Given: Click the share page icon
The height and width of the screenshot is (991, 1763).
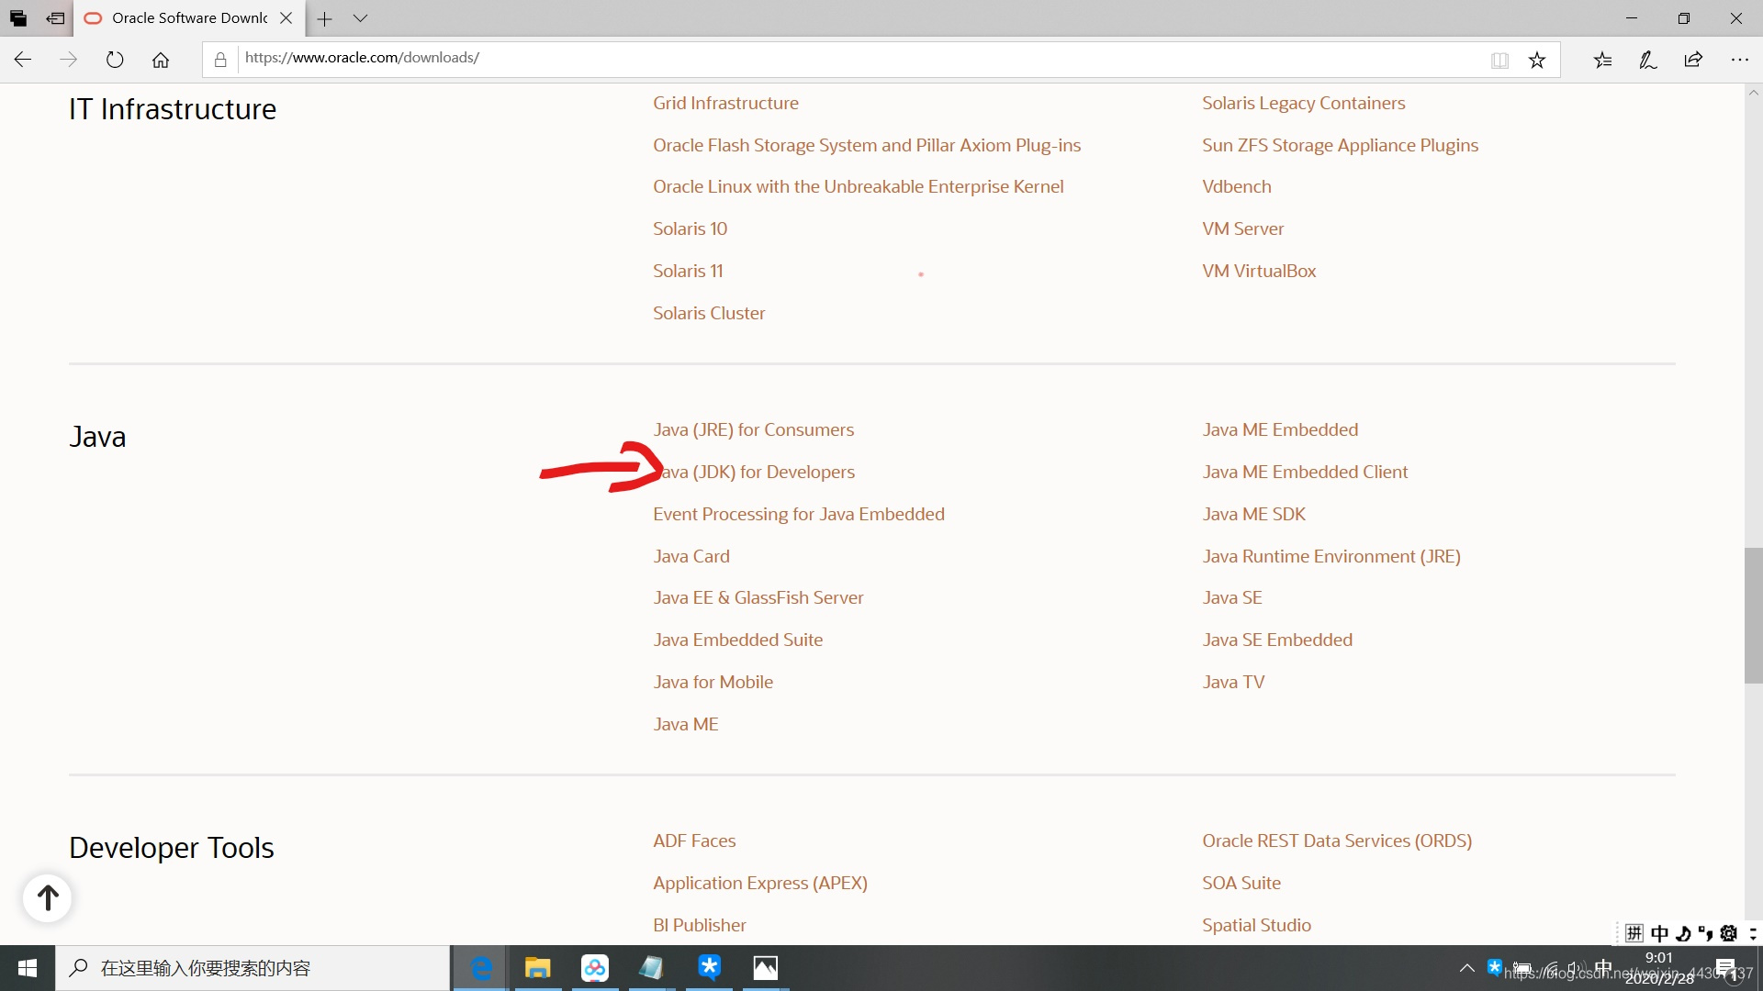Looking at the screenshot, I should tap(1694, 58).
